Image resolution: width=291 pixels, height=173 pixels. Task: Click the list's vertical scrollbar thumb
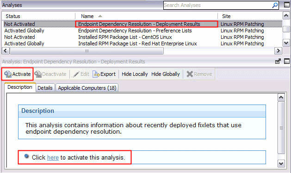point(287,29)
